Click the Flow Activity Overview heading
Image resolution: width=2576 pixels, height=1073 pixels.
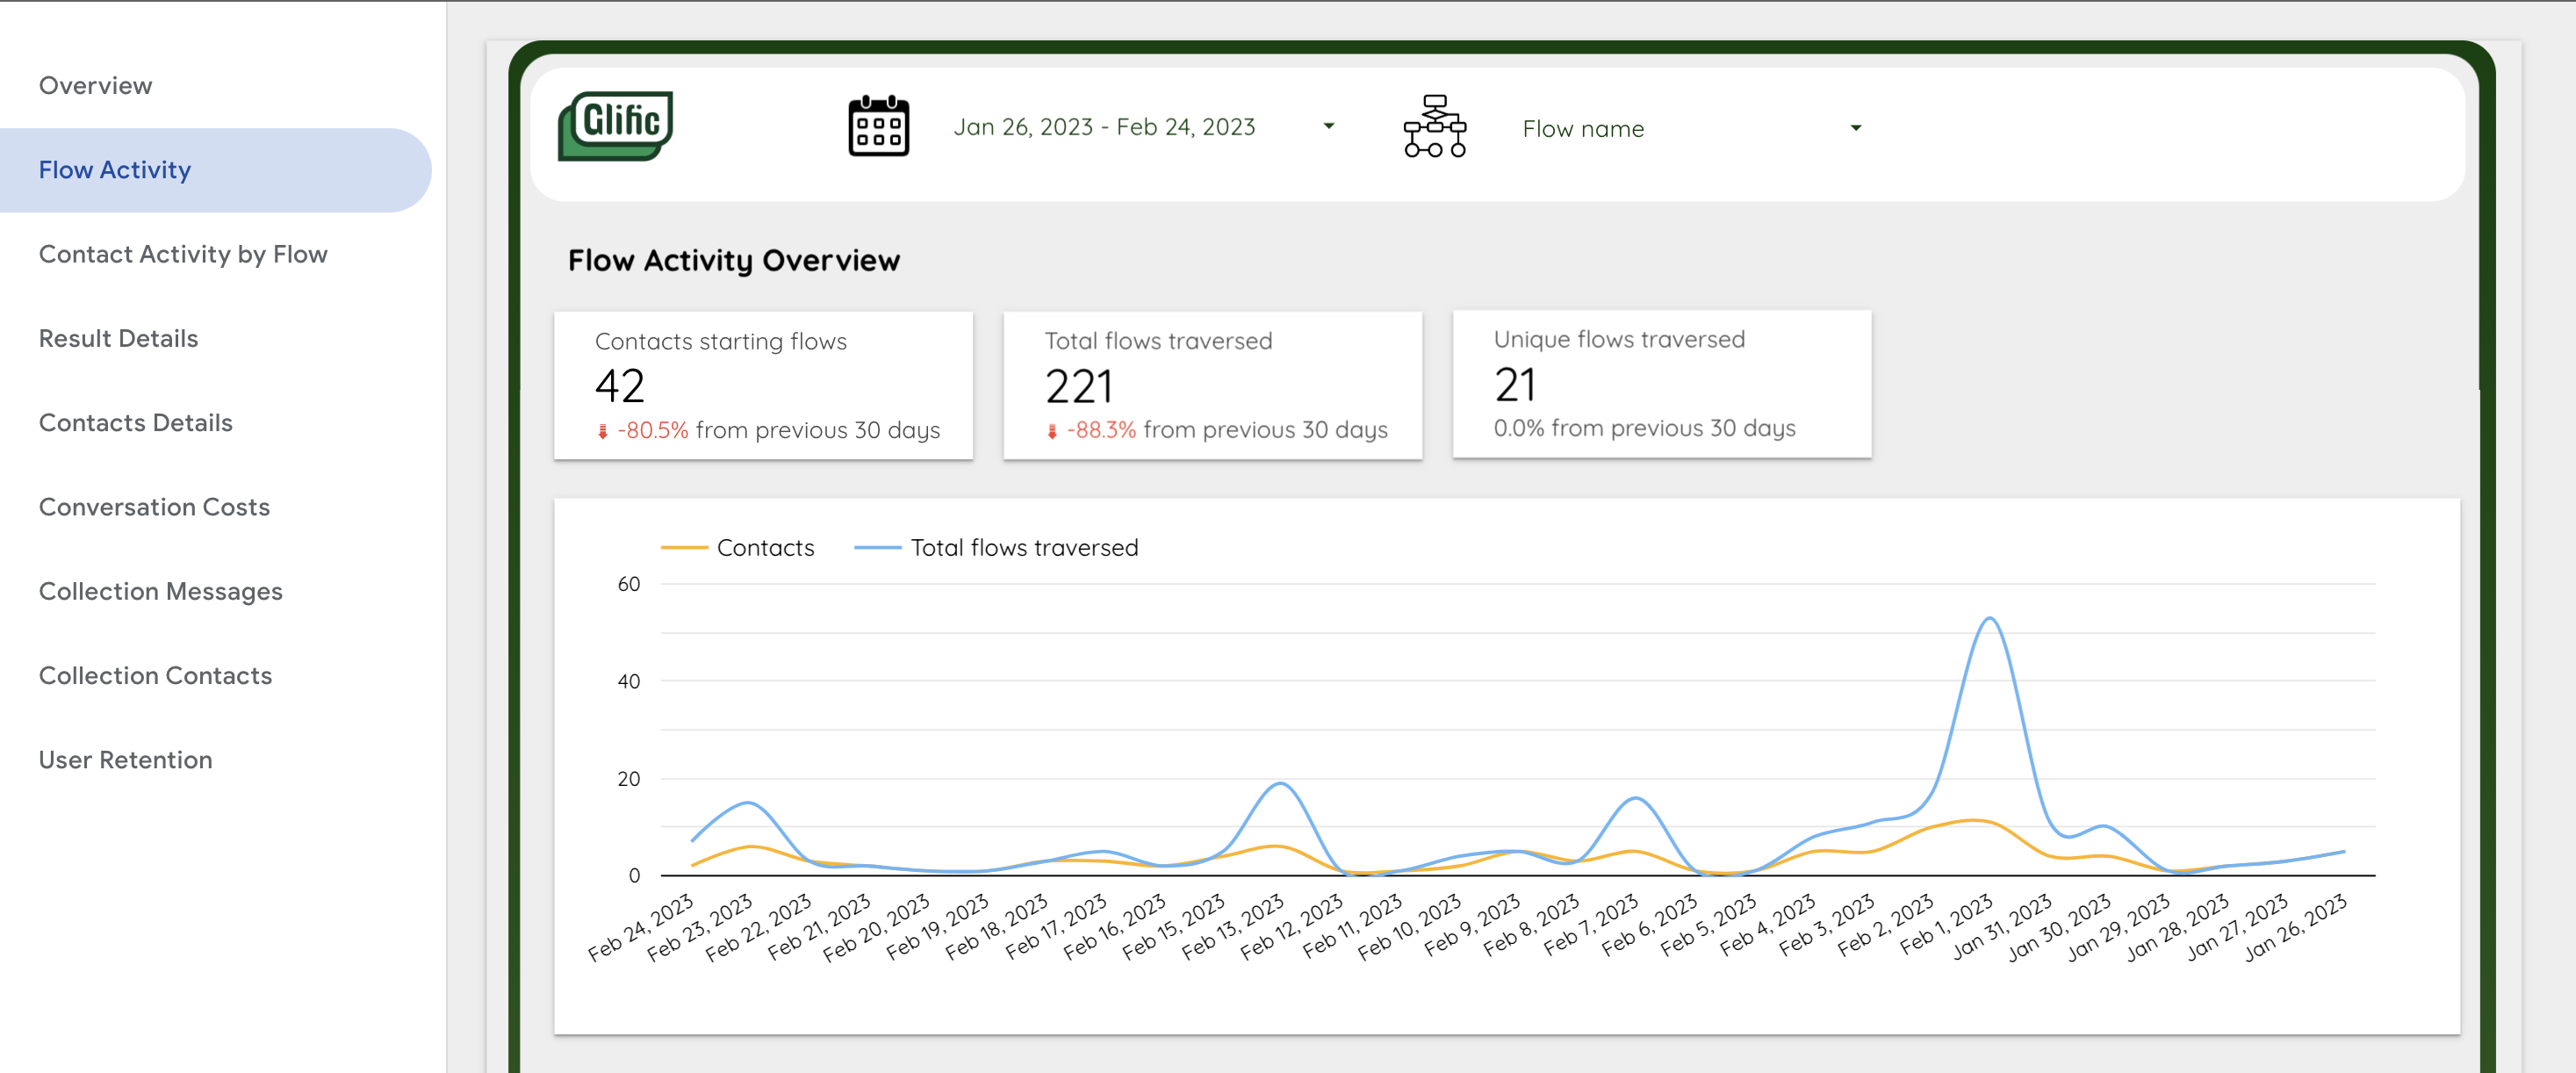(x=734, y=261)
